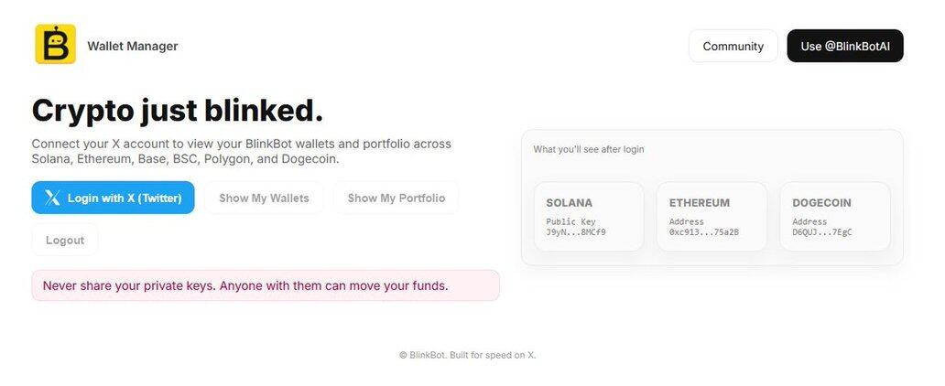Click the Wallet Manager title

[x=133, y=46]
